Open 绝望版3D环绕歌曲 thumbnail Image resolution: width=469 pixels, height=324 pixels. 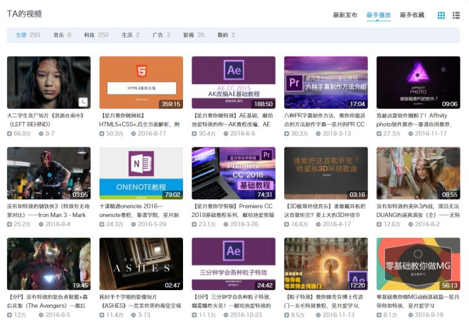[x=326, y=173]
